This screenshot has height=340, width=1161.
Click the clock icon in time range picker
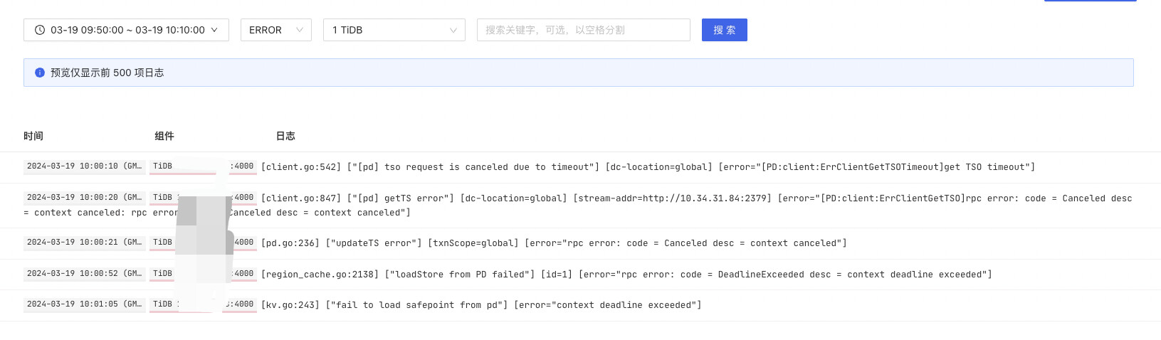click(40, 30)
